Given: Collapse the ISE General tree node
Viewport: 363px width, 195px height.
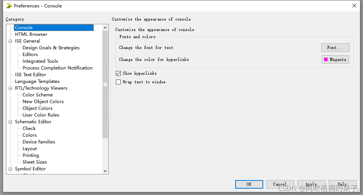Looking at the screenshot, I should (10, 41).
